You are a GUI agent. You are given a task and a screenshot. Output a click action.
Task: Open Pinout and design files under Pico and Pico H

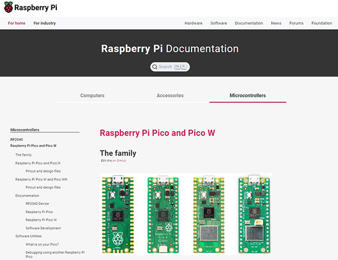click(x=43, y=171)
